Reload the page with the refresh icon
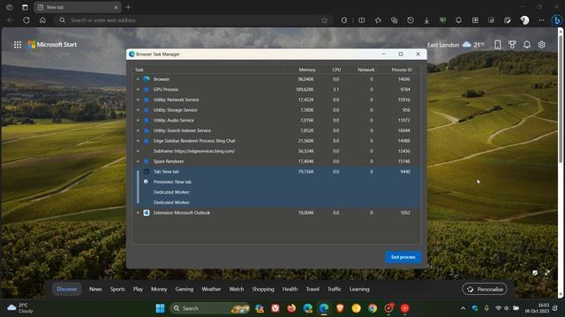 point(26,20)
